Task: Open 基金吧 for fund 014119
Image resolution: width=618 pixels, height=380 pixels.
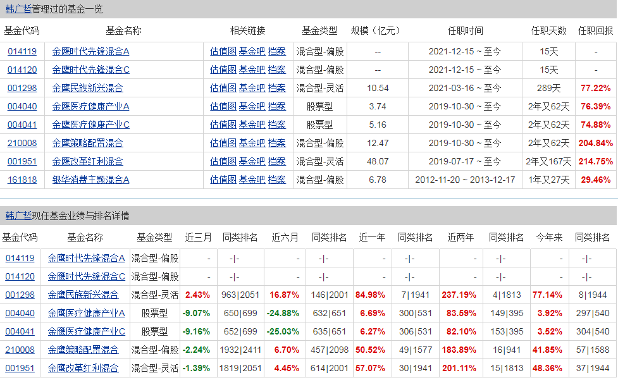Action: pyautogui.click(x=252, y=51)
